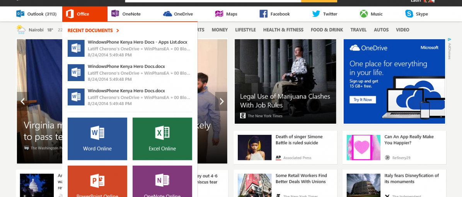462x197 pixels.
Task: Open the Skype icon
Action: tap(409, 14)
